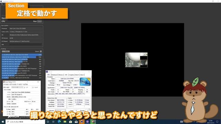Open the Mail app from the taskbar
Viewport: 221px width, 124px height.
76,122
